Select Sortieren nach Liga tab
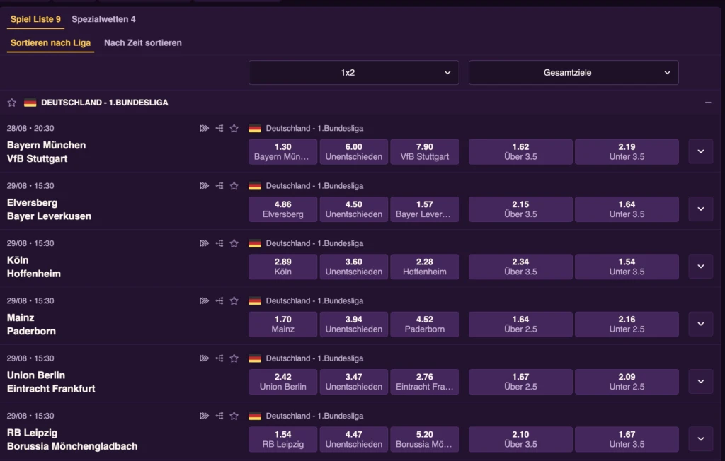 click(x=50, y=43)
